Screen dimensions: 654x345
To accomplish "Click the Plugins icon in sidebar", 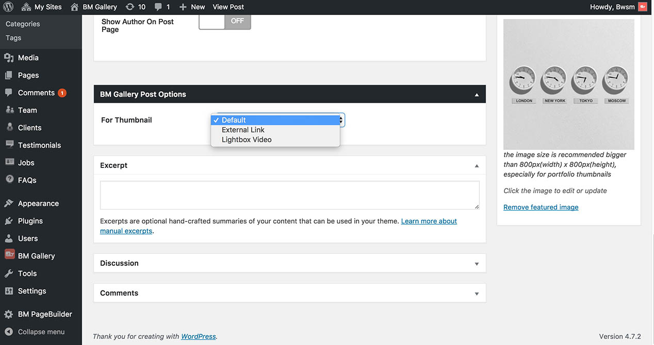I will pos(9,221).
